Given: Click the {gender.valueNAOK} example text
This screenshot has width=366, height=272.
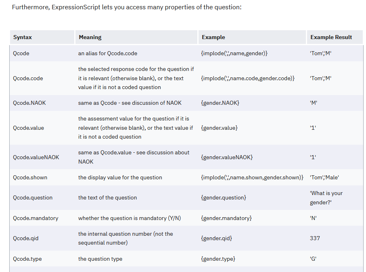Looking at the screenshot, I should tap(227, 157).
